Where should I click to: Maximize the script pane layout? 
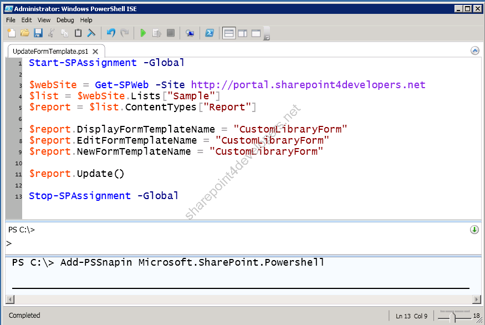(x=256, y=33)
